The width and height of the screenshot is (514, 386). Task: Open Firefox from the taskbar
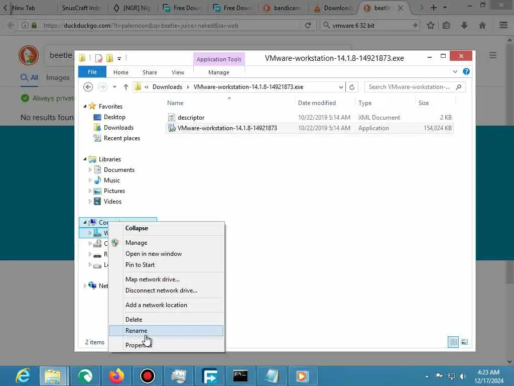tap(116, 376)
